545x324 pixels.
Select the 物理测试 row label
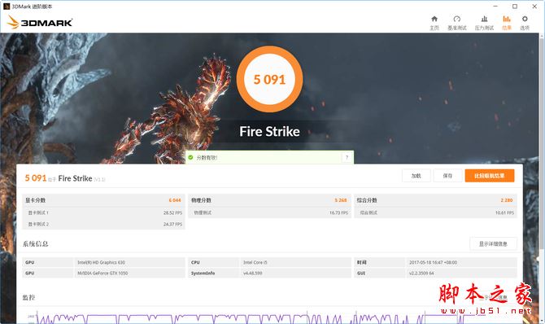click(203, 212)
